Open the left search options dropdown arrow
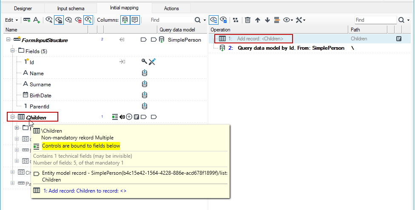This screenshot has height=210, width=415. tap(205, 20)
